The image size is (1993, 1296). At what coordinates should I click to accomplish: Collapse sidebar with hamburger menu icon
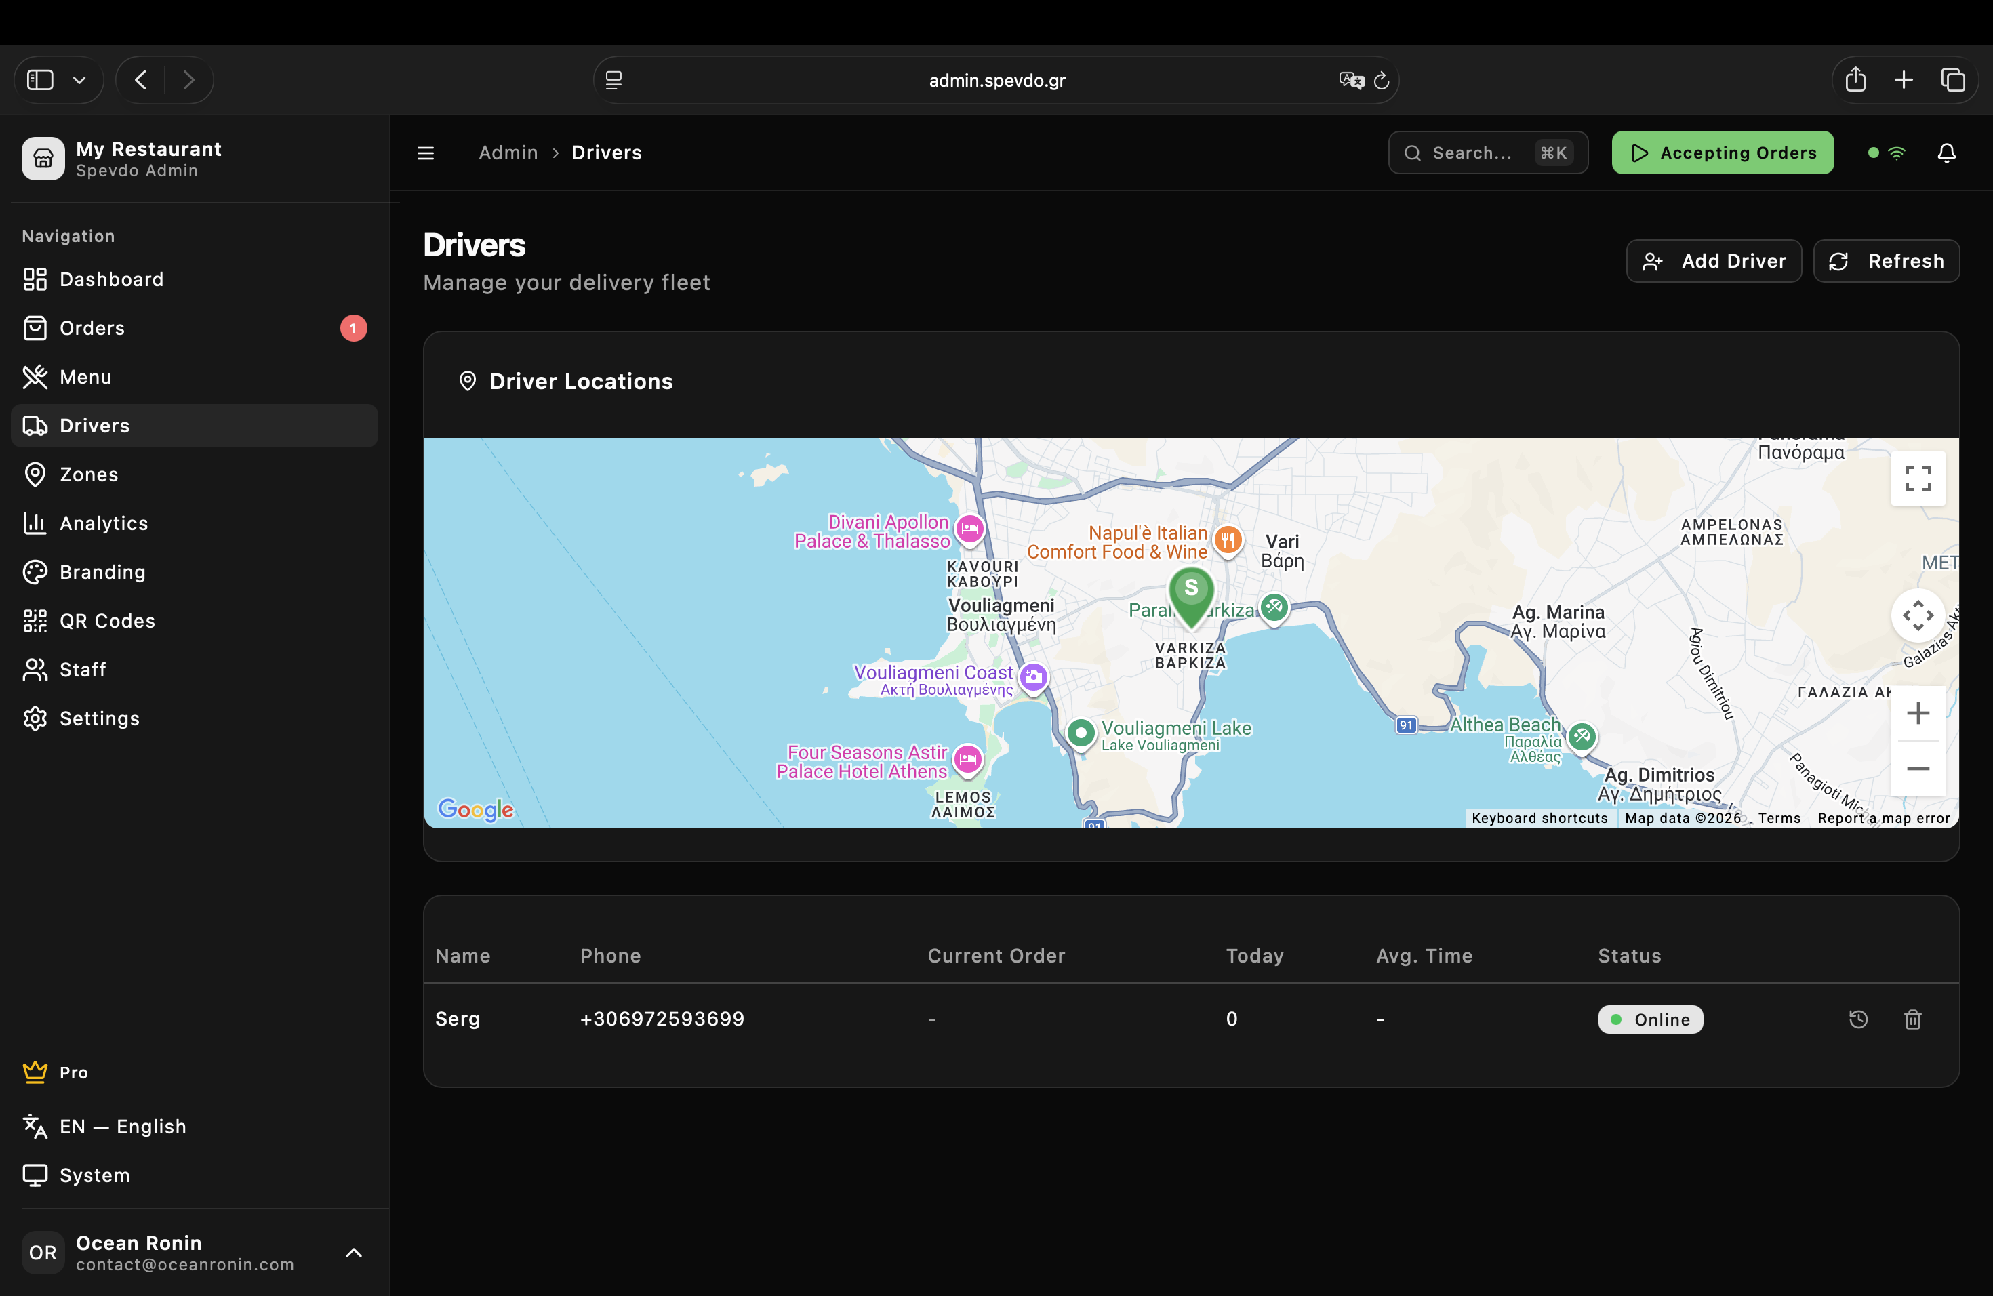tap(426, 153)
